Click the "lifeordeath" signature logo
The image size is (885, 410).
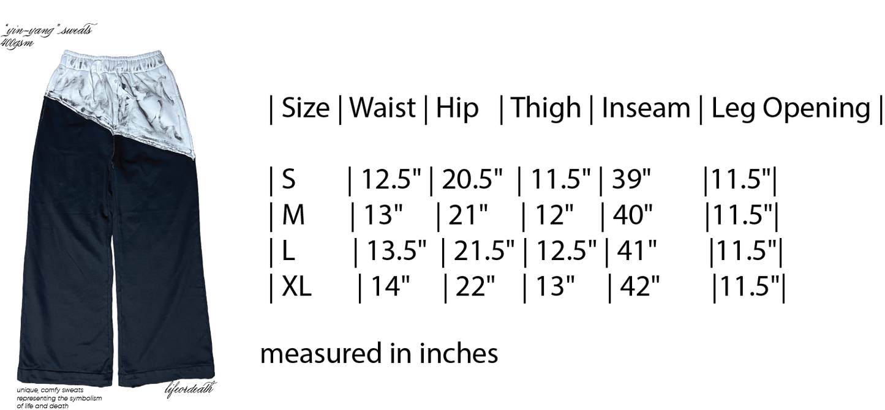coord(190,389)
